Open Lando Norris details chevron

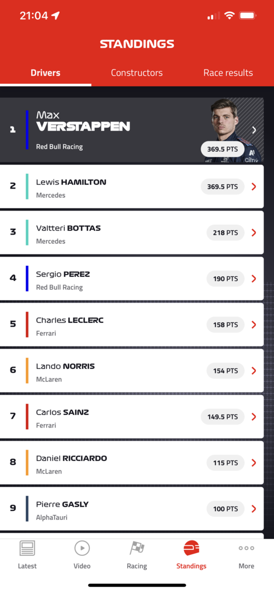click(x=254, y=371)
